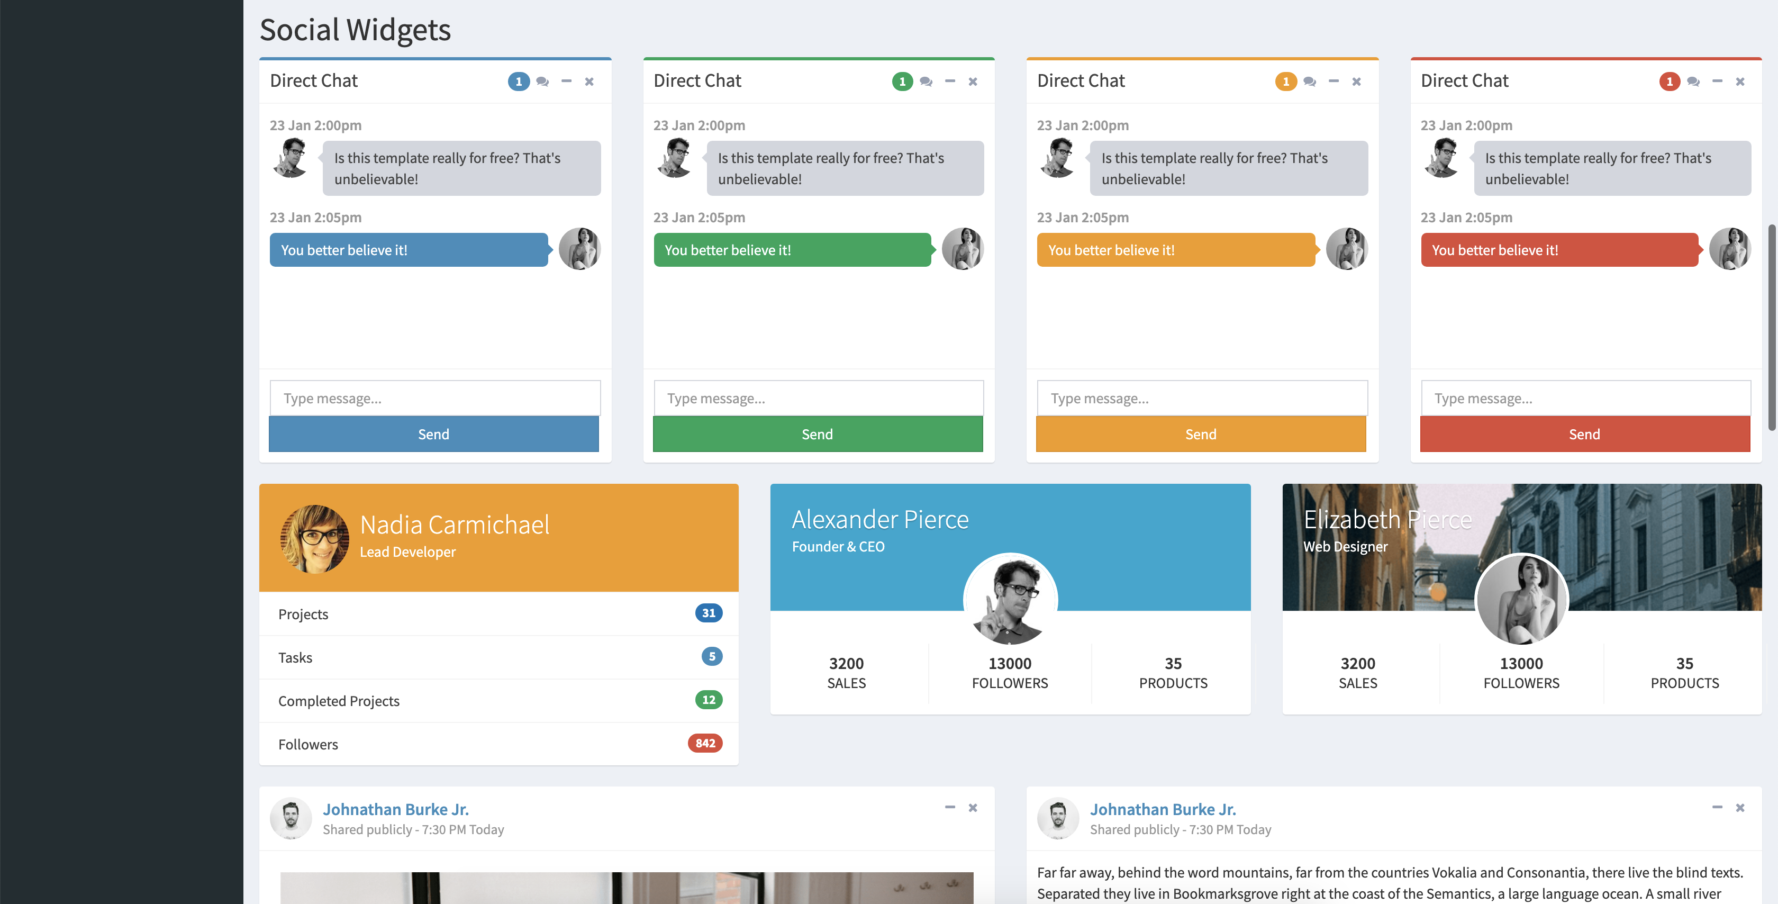The image size is (1778, 904).
Task: Click the Nadia Carmichael name heading
Action: click(x=455, y=525)
